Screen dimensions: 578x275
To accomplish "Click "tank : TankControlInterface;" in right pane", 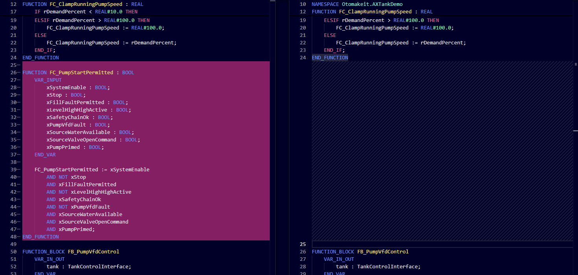I will (x=378, y=266).
